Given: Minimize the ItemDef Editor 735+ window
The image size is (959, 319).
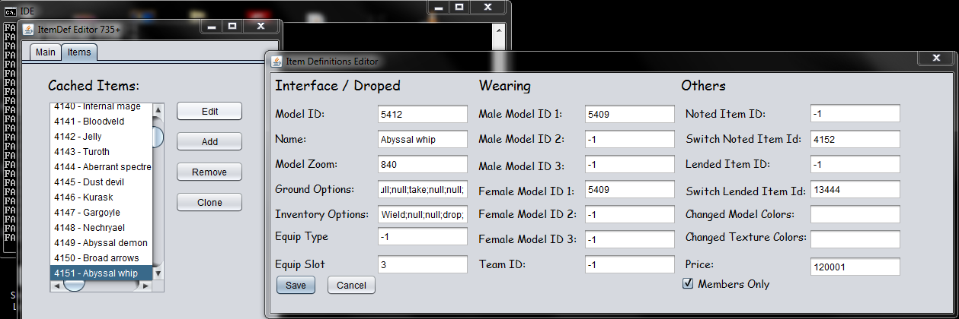Looking at the screenshot, I should click(212, 26).
